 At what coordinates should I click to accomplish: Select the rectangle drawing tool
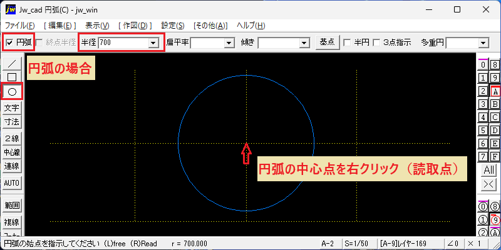[x=12, y=77]
